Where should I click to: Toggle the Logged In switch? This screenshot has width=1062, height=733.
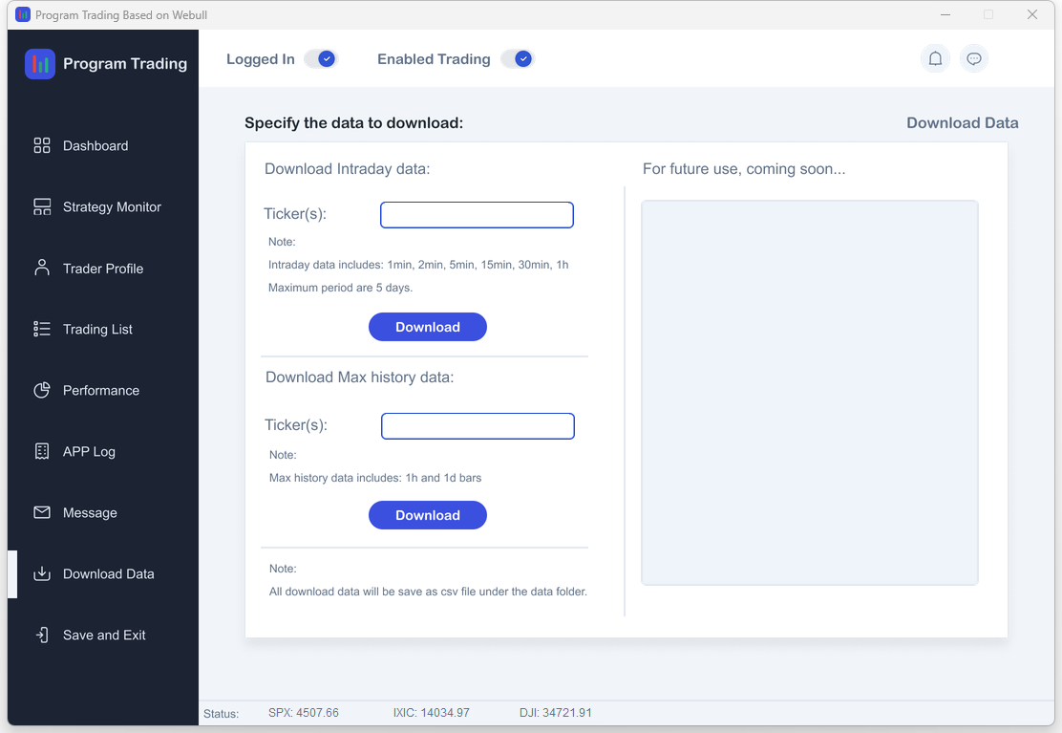[x=320, y=59]
